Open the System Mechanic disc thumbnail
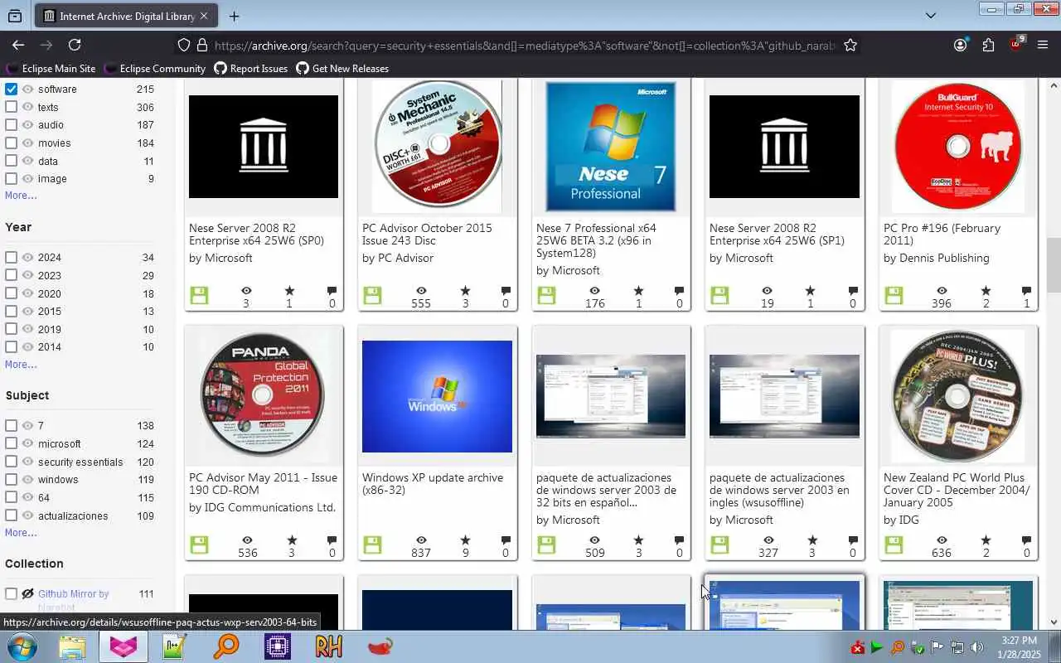The image size is (1061, 663). pyautogui.click(x=437, y=147)
